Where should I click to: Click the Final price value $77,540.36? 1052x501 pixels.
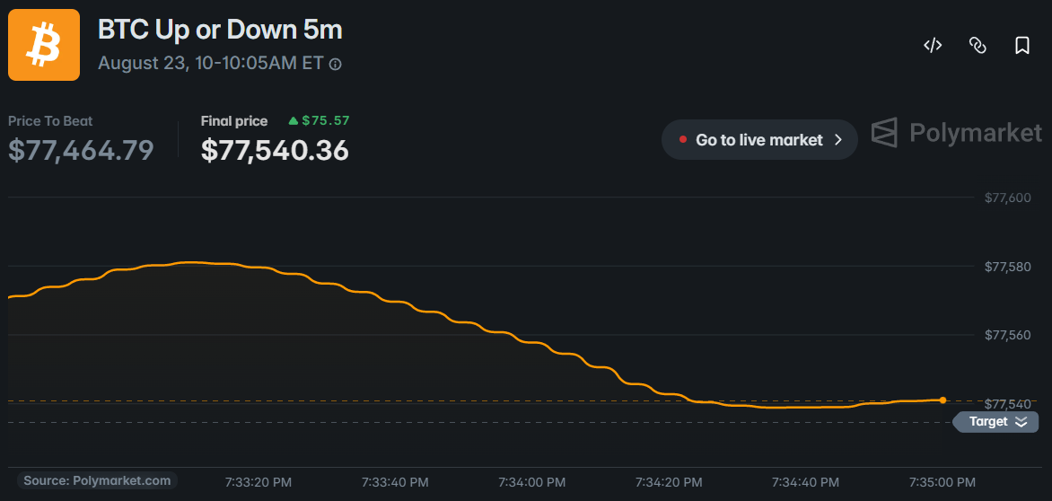tap(275, 150)
